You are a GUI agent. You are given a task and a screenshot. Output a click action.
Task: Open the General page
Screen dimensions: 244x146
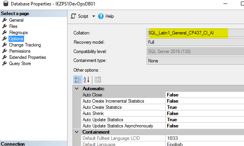point(16,20)
